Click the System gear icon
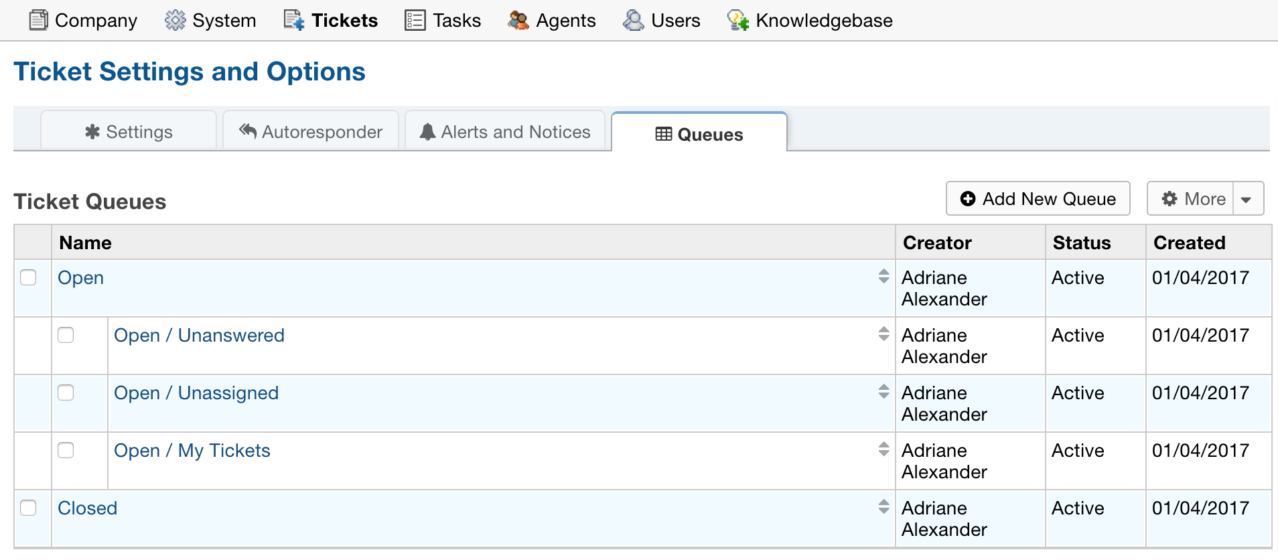 point(175,20)
